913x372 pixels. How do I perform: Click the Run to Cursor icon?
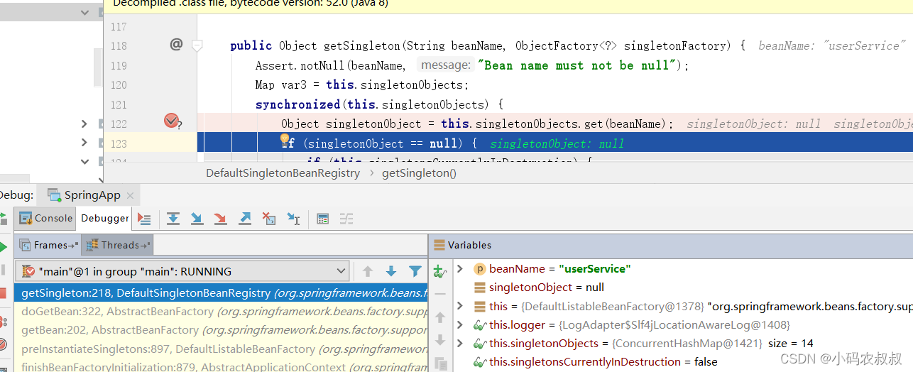click(293, 219)
